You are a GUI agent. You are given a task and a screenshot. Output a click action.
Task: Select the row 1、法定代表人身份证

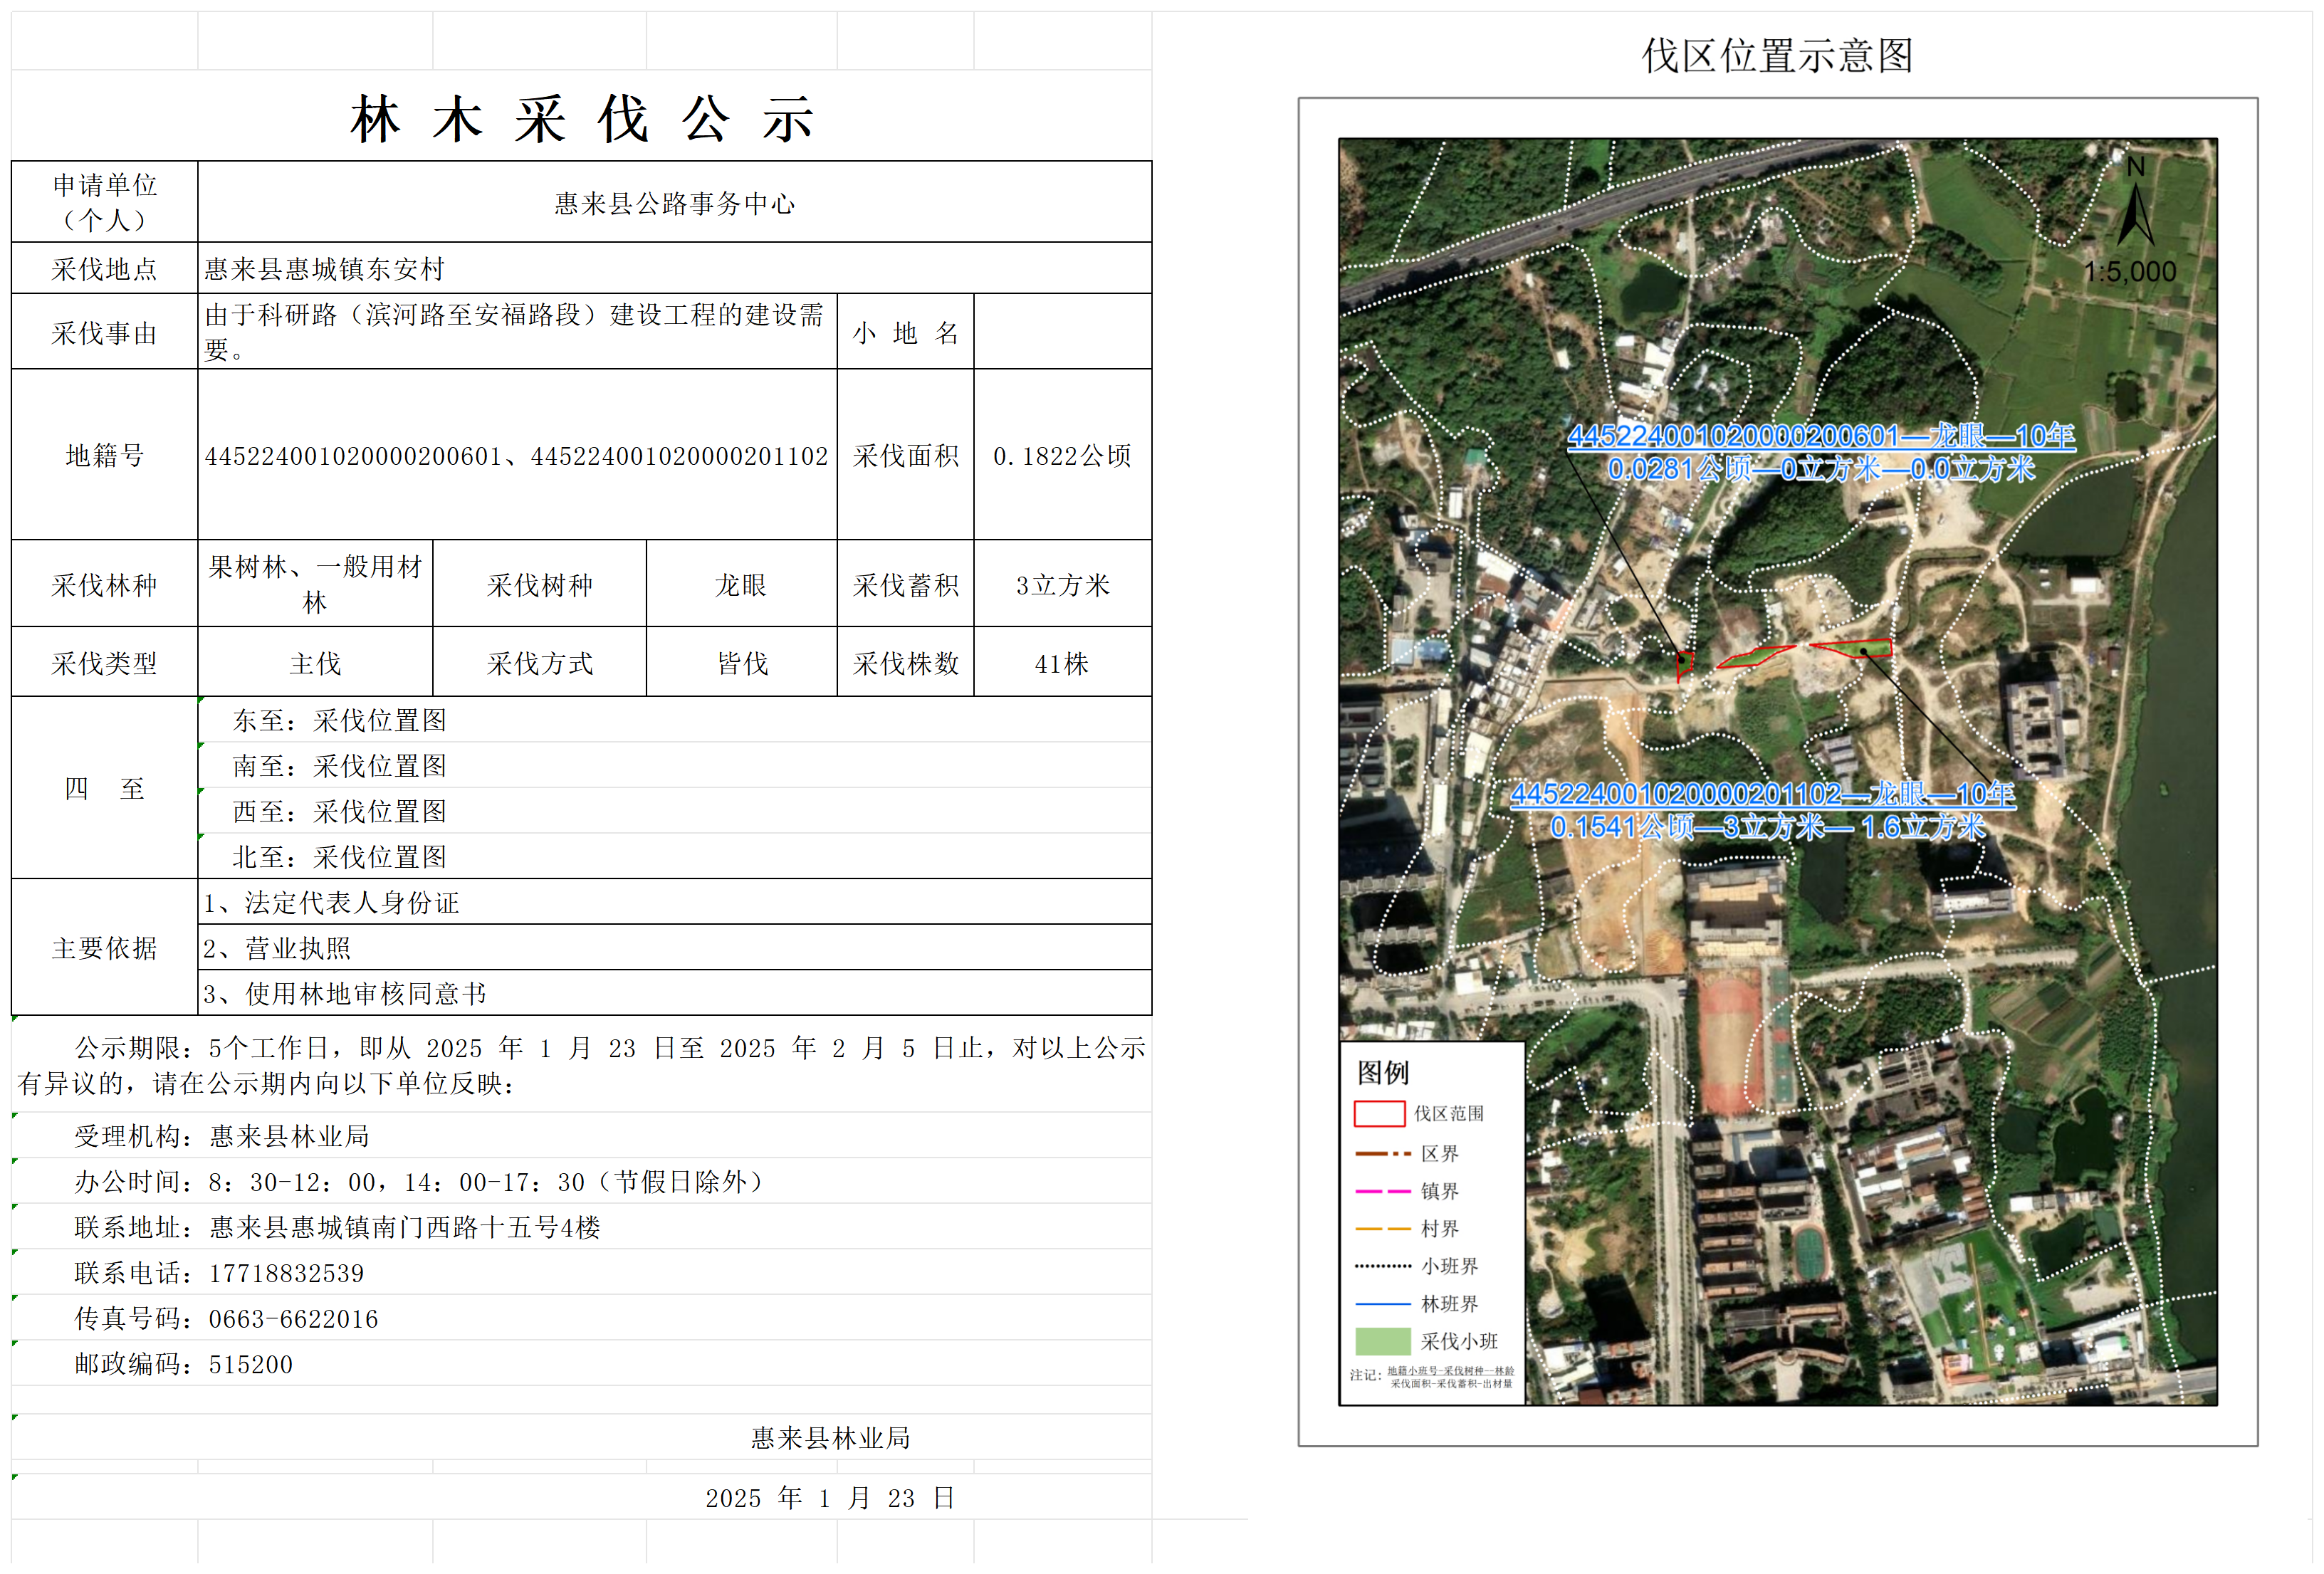point(675,902)
